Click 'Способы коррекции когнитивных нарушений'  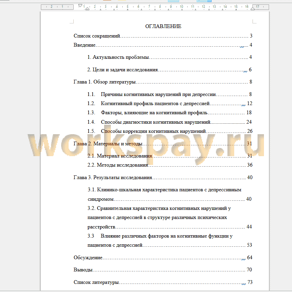click(153, 131)
